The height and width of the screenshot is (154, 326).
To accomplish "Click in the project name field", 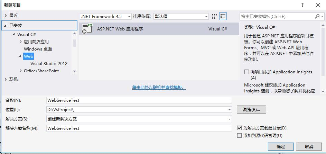I will tap(139, 100).
